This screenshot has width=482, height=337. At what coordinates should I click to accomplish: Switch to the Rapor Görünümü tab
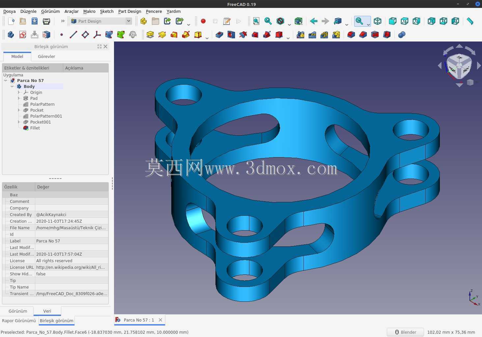point(19,321)
